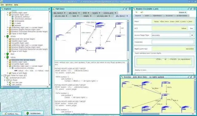This screenshot has height=116, width=197.
Task: Click the Explorer vertical scrollbar
Action: point(50,48)
